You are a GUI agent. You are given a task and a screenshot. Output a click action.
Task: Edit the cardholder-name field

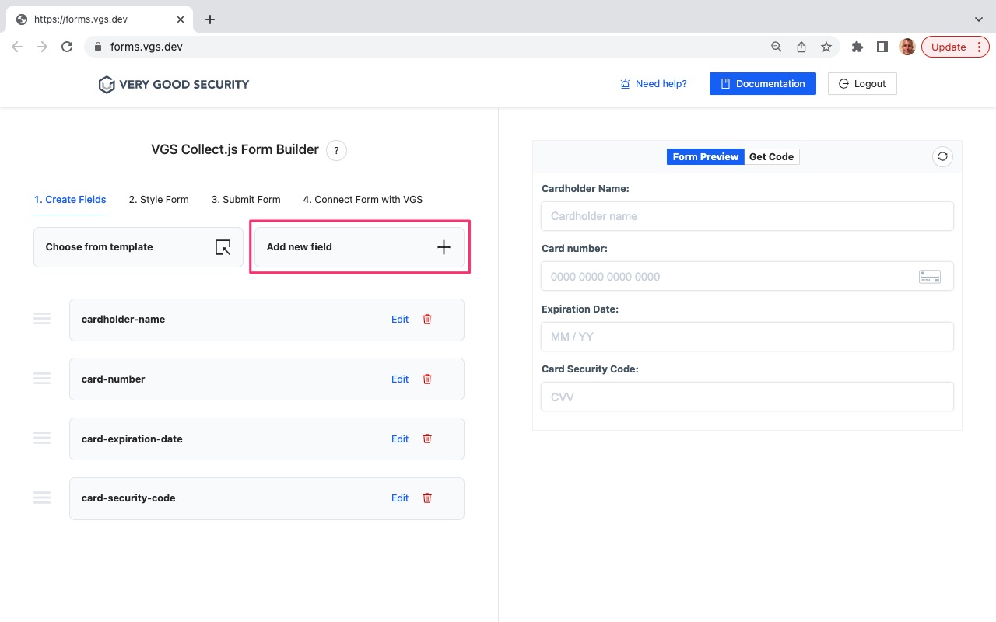point(400,319)
